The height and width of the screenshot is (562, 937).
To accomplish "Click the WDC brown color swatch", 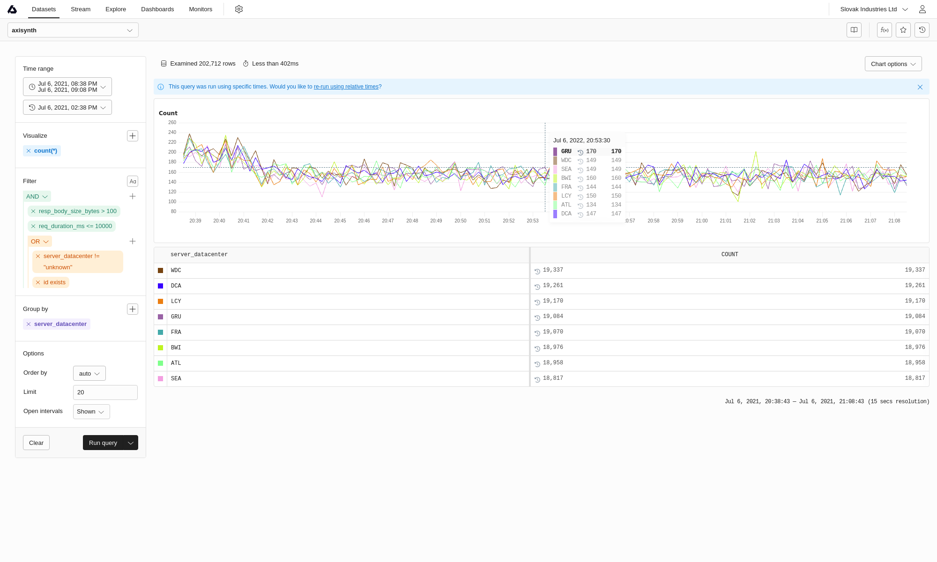I will (160, 271).
